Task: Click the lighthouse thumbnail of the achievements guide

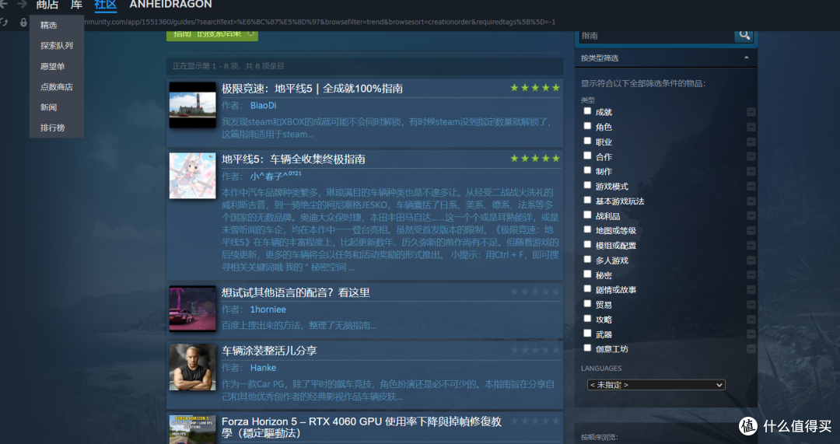Action: point(192,105)
